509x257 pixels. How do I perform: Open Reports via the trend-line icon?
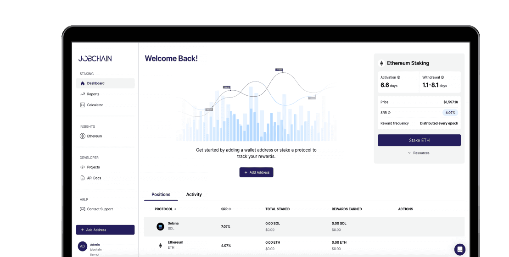point(83,94)
